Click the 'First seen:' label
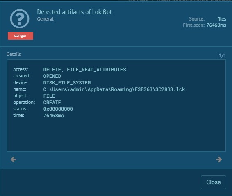Image resolution: width=232 pixels, height=196 pixels. (x=194, y=25)
